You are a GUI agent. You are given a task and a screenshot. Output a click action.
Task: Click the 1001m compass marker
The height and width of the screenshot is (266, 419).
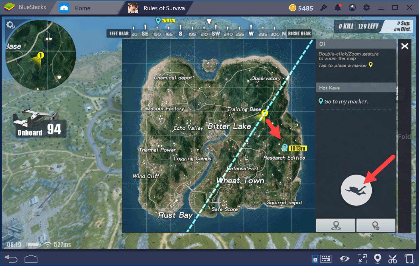tap(165, 21)
